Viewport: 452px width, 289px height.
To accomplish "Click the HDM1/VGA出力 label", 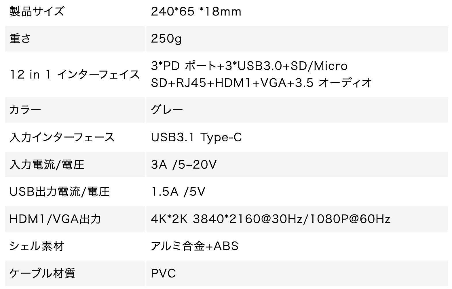I will tap(55, 219).
